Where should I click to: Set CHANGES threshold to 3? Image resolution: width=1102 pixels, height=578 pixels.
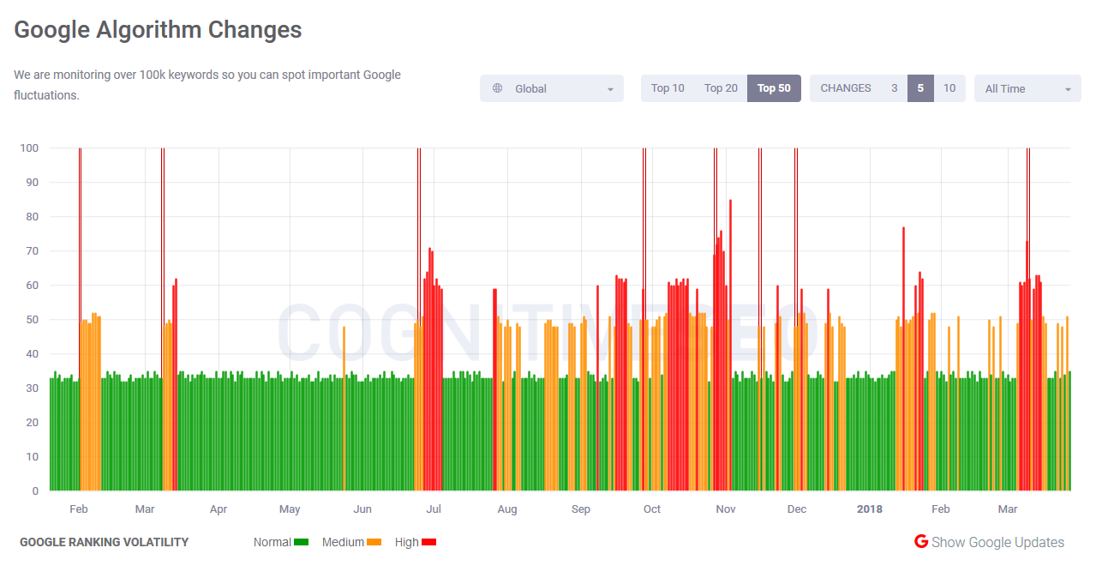895,87
